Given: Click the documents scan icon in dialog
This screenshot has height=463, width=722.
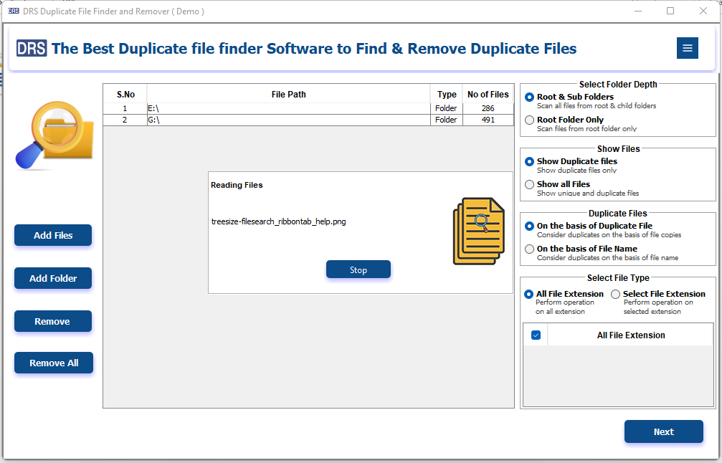Looking at the screenshot, I should (x=479, y=231).
